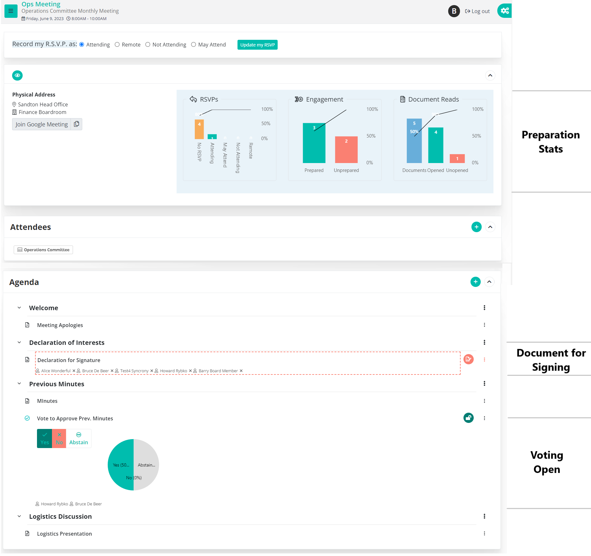Open the Meeting Apologies document
The image size is (591, 556).
(60, 325)
